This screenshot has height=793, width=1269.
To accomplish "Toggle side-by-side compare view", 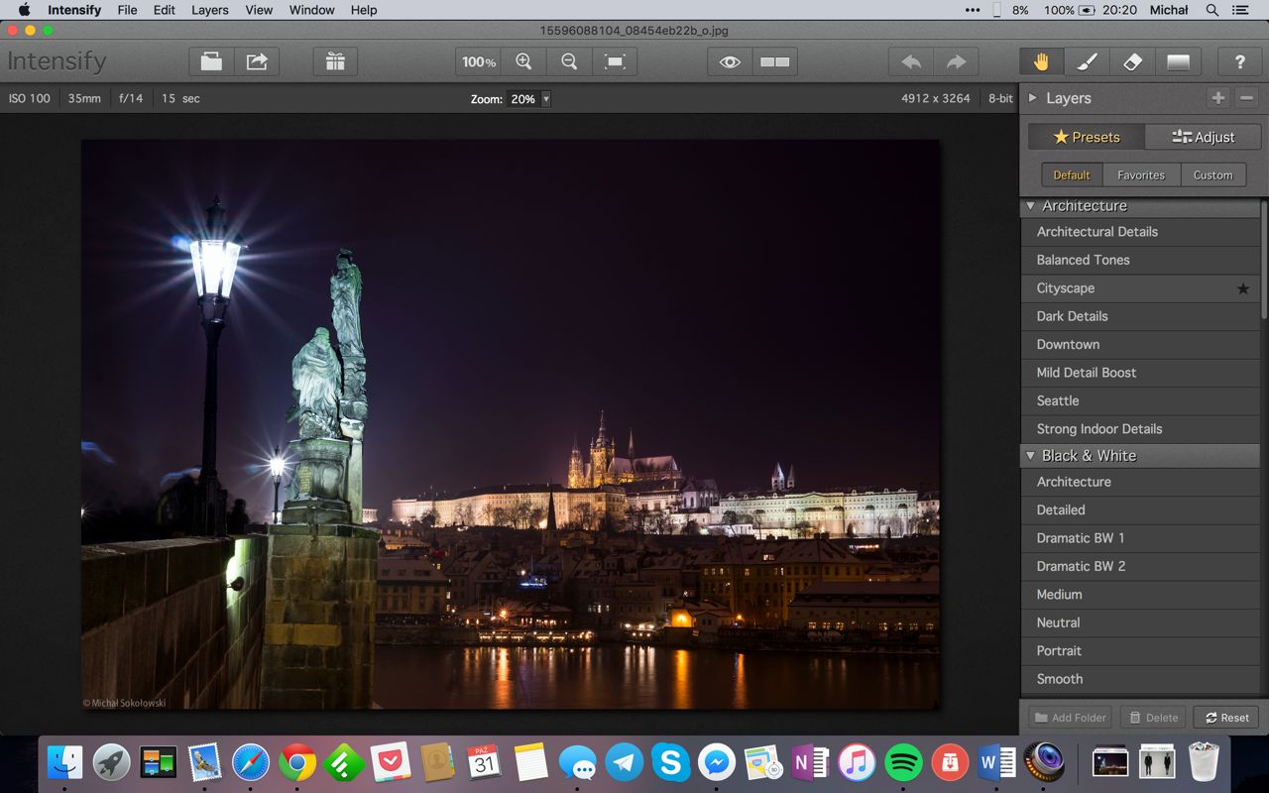I will click(774, 61).
